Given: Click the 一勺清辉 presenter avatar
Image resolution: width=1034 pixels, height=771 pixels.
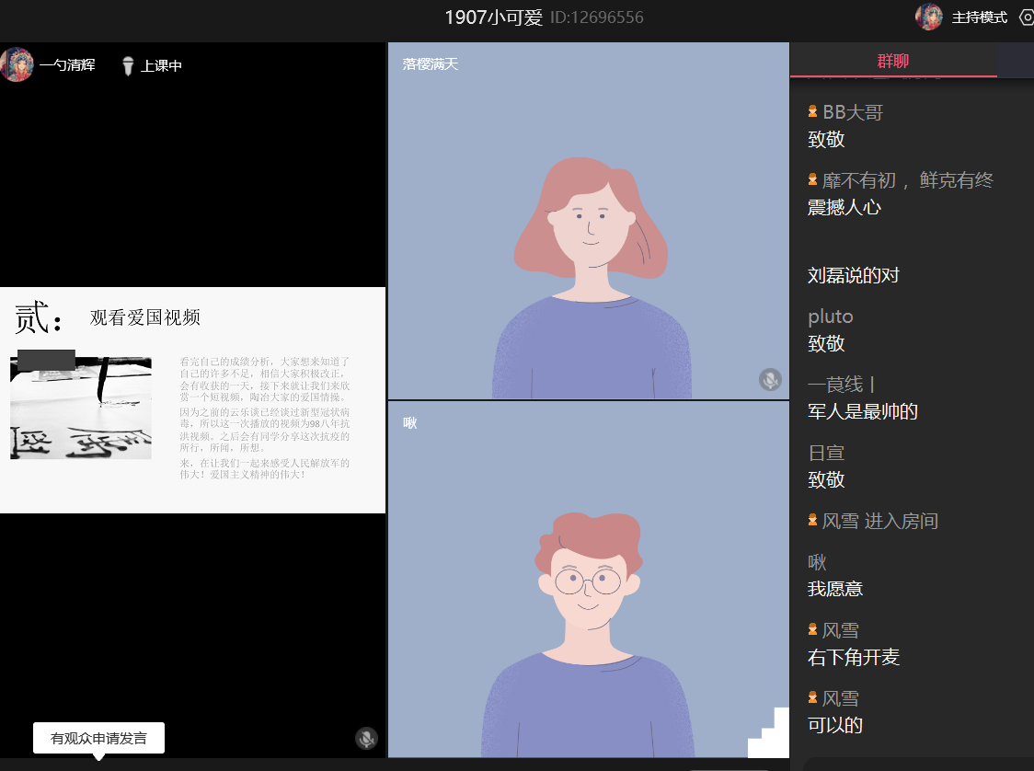Looking at the screenshot, I should click(17, 65).
